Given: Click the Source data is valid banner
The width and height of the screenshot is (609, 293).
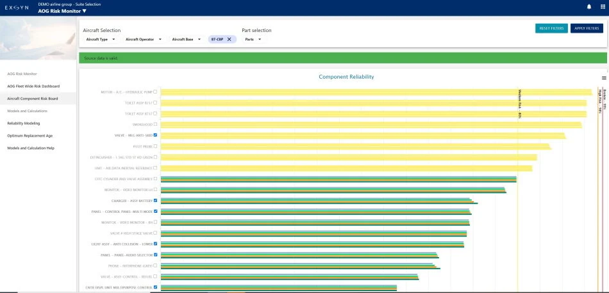Looking at the screenshot, I should point(343,58).
